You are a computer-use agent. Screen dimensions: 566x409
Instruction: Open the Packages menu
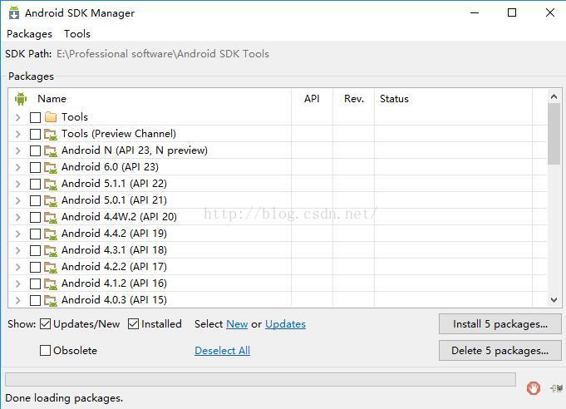pos(30,34)
